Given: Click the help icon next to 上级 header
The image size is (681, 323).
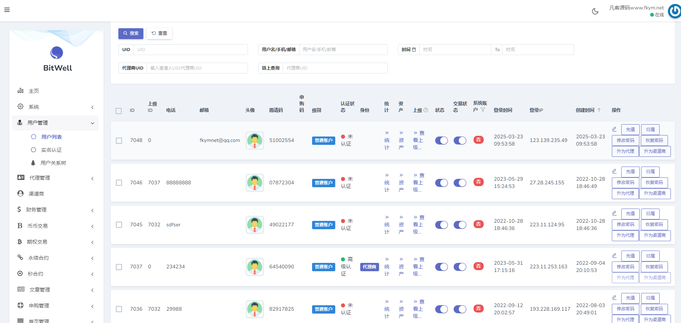Looking at the screenshot, I should tap(426, 110).
